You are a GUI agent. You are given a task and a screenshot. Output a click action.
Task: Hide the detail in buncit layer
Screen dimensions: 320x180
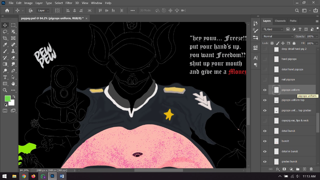pos(265,151)
